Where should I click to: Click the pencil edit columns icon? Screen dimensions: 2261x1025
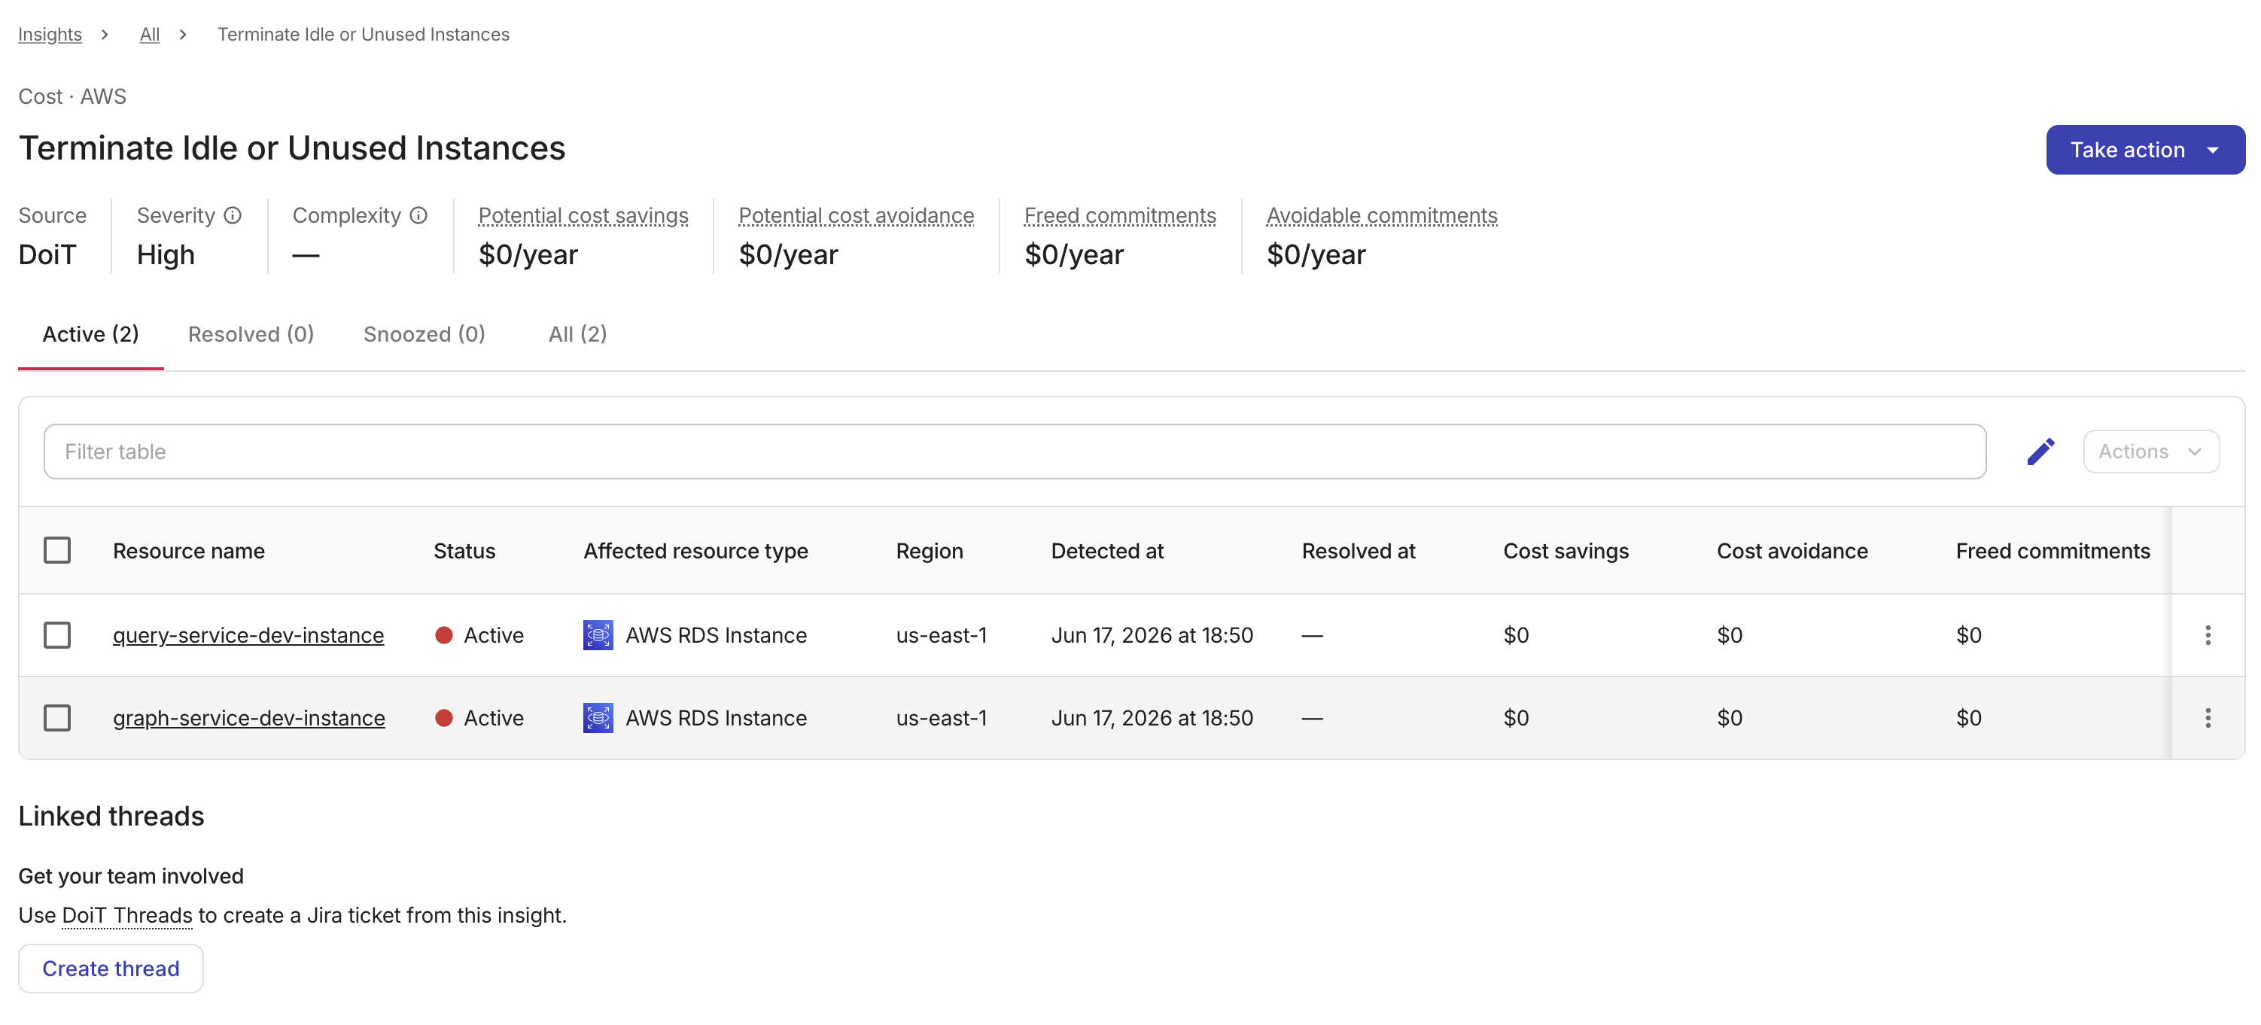pyautogui.click(x=2040, y=452)
